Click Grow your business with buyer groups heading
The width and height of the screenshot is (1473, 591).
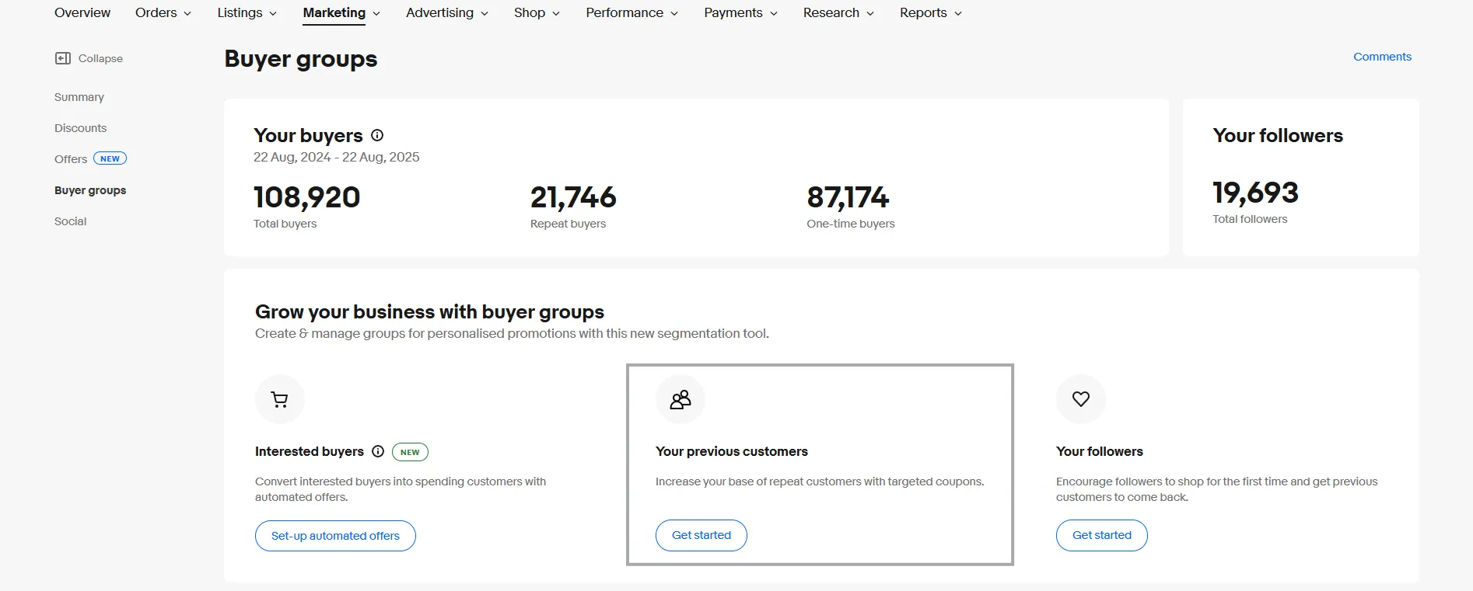point(429,312)
